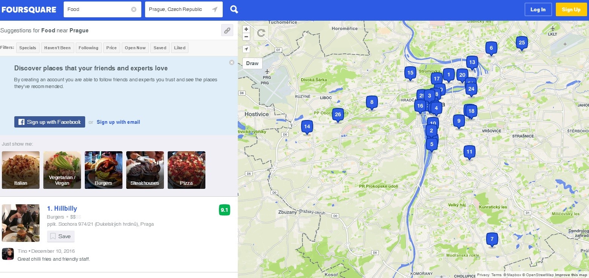Select map pin number 15

coord(410,73)
